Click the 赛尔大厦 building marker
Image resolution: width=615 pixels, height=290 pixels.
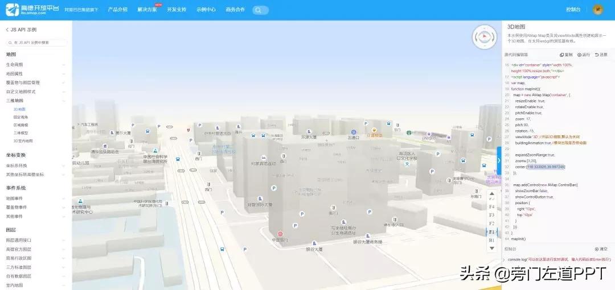(x=112, y=133)
